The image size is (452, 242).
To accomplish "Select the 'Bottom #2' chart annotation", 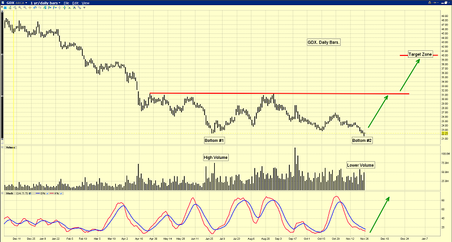I will 362,141.
